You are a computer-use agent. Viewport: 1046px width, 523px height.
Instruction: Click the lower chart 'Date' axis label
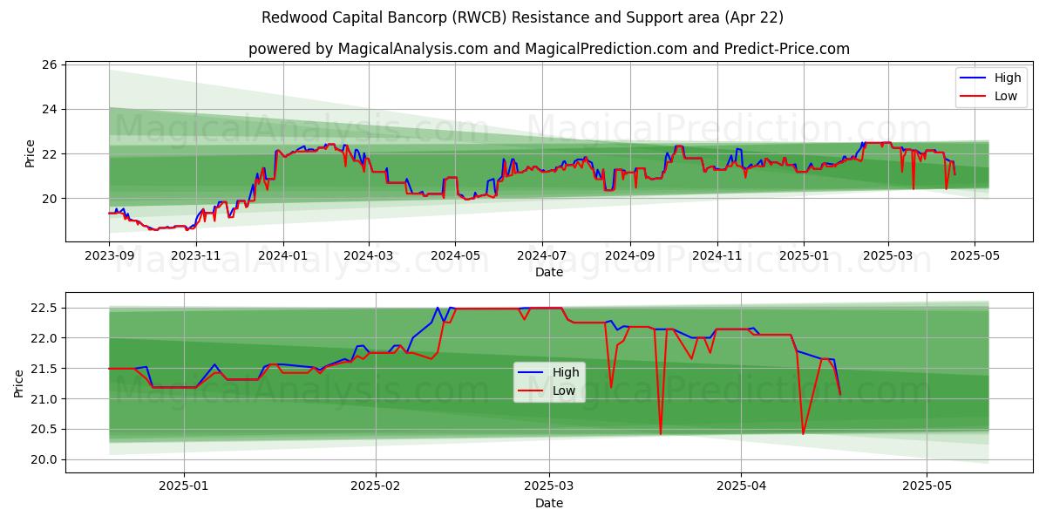pyautogui.click(x=549, y=503)
